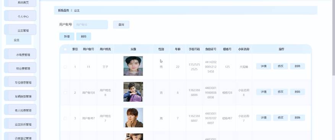
Task: Select the 用户账号7 account cell
Action: [89, 118]
